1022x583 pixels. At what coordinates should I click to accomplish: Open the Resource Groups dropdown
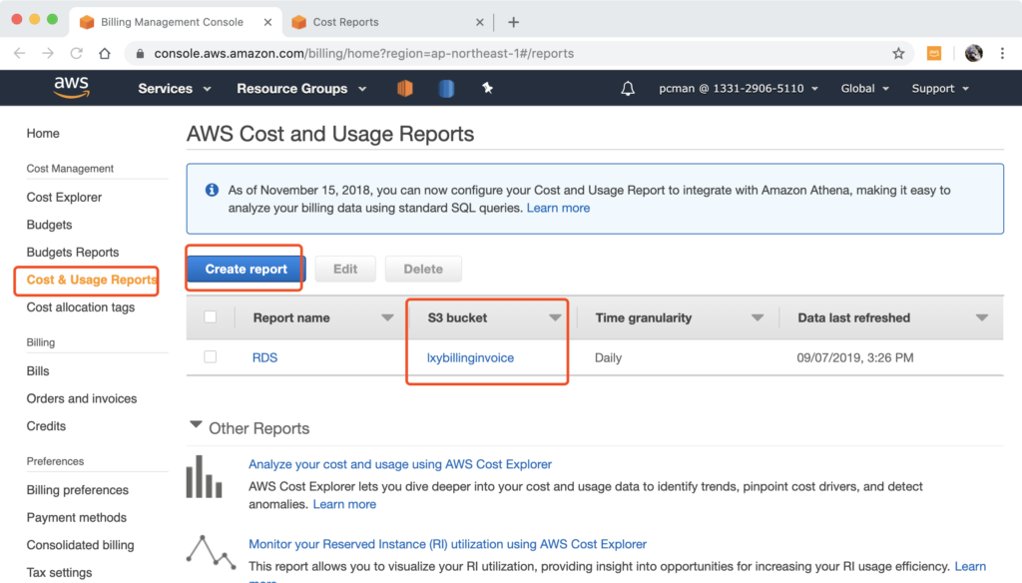coord(301,88)
